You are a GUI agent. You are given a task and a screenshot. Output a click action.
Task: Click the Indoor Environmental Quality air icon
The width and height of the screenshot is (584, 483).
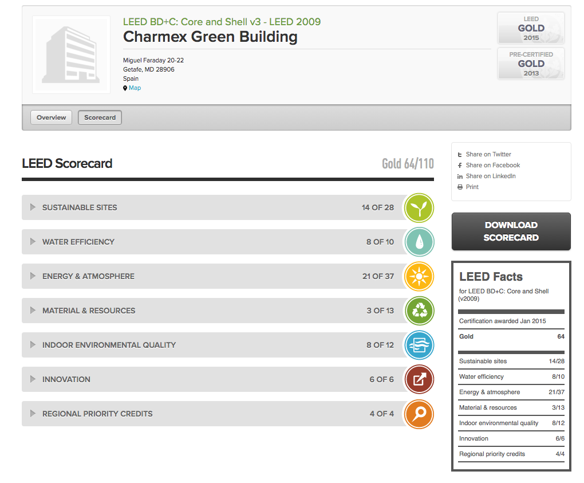(x=419, y=345)
